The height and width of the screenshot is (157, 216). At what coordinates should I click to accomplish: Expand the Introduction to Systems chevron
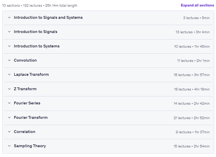[9, 46]
